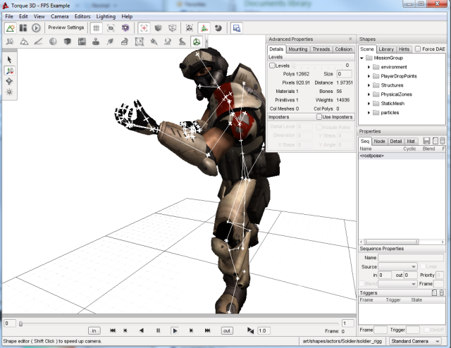Click the Preview Settings button
This screenshot has height=348, width=451.
[x=66, y=27]
